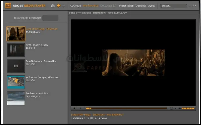
Task: Mute audio with the speaker icon
Action: coord(179,108)
